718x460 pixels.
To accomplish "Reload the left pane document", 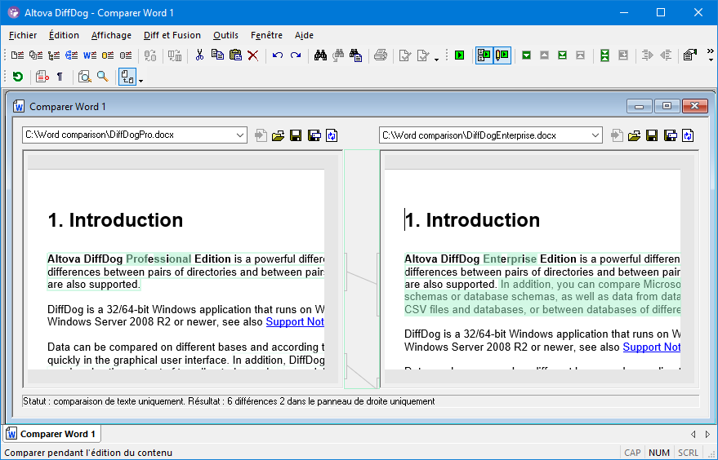I will 332,135.
